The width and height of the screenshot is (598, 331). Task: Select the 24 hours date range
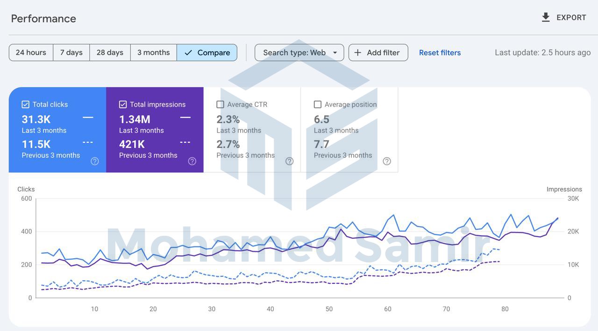click(x=31, y=53)
